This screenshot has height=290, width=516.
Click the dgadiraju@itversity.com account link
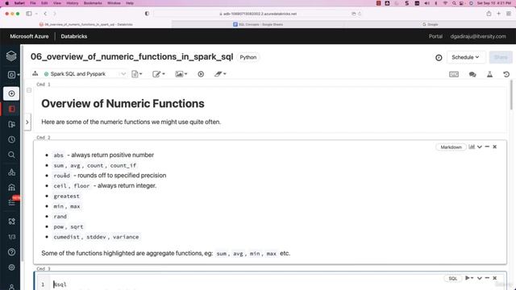tap(478, 36)
